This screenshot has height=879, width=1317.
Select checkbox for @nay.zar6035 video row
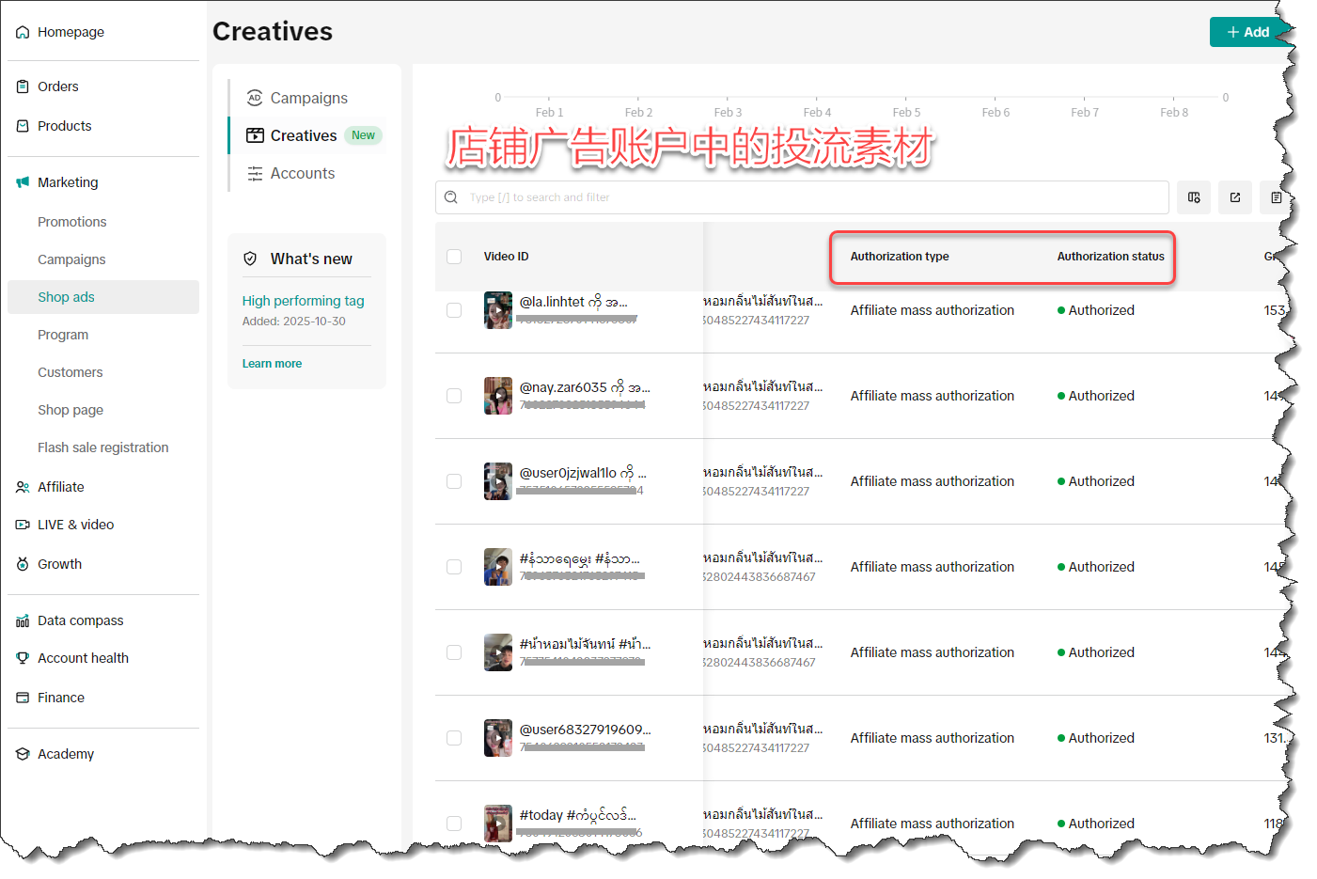coord(454,396)
